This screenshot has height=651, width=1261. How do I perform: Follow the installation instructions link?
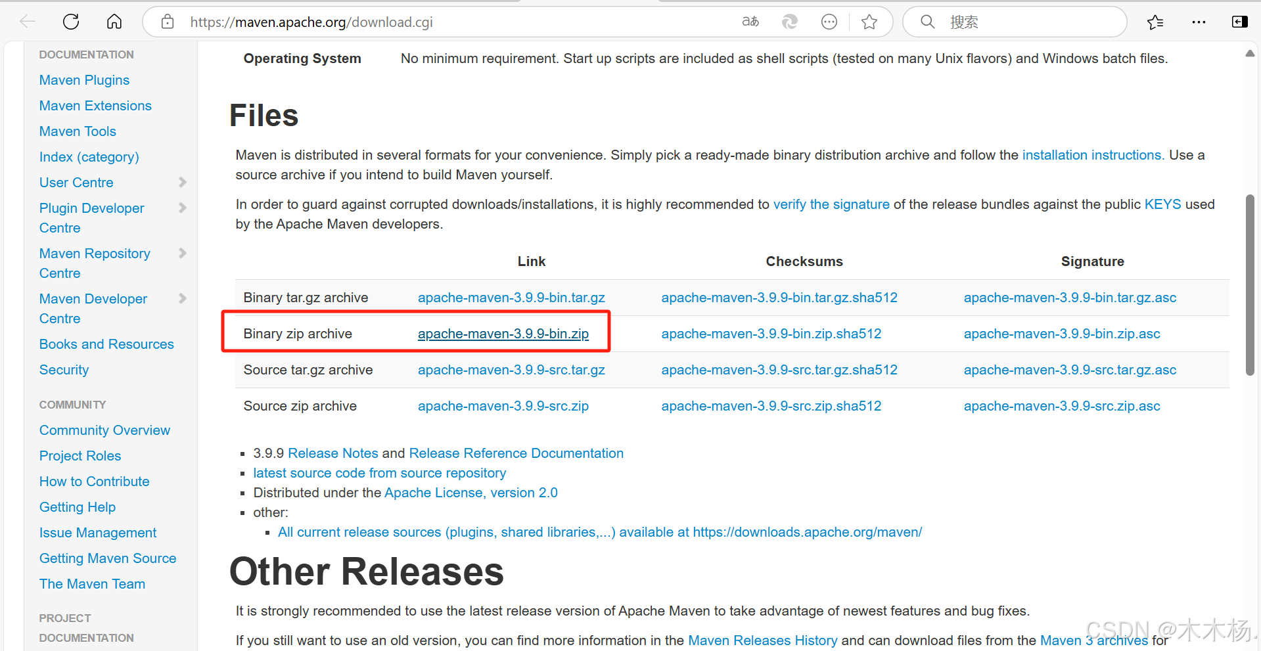(x=1093, y=155)
